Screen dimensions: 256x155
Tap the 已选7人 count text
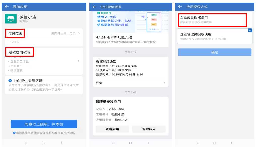[x=14, y=42]
